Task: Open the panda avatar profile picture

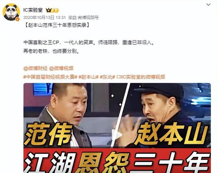Action: [11, 12]
